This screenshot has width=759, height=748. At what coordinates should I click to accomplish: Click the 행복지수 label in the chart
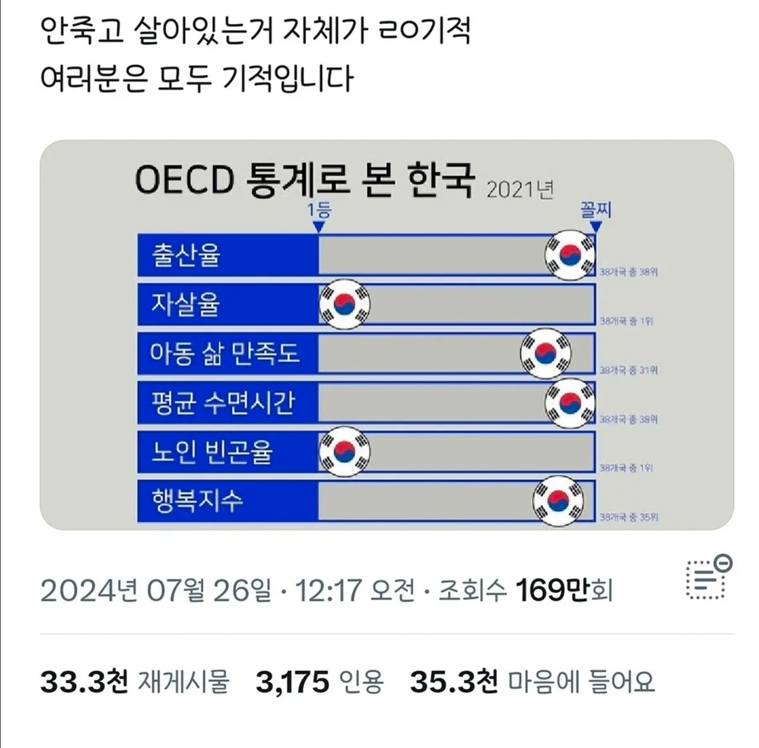[197, 501]
